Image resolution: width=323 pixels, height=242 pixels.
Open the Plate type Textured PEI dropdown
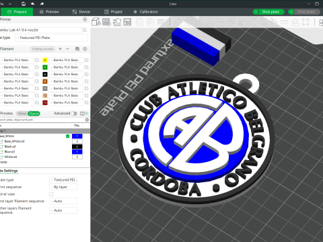pyautogui.click(x=52, y=38)
